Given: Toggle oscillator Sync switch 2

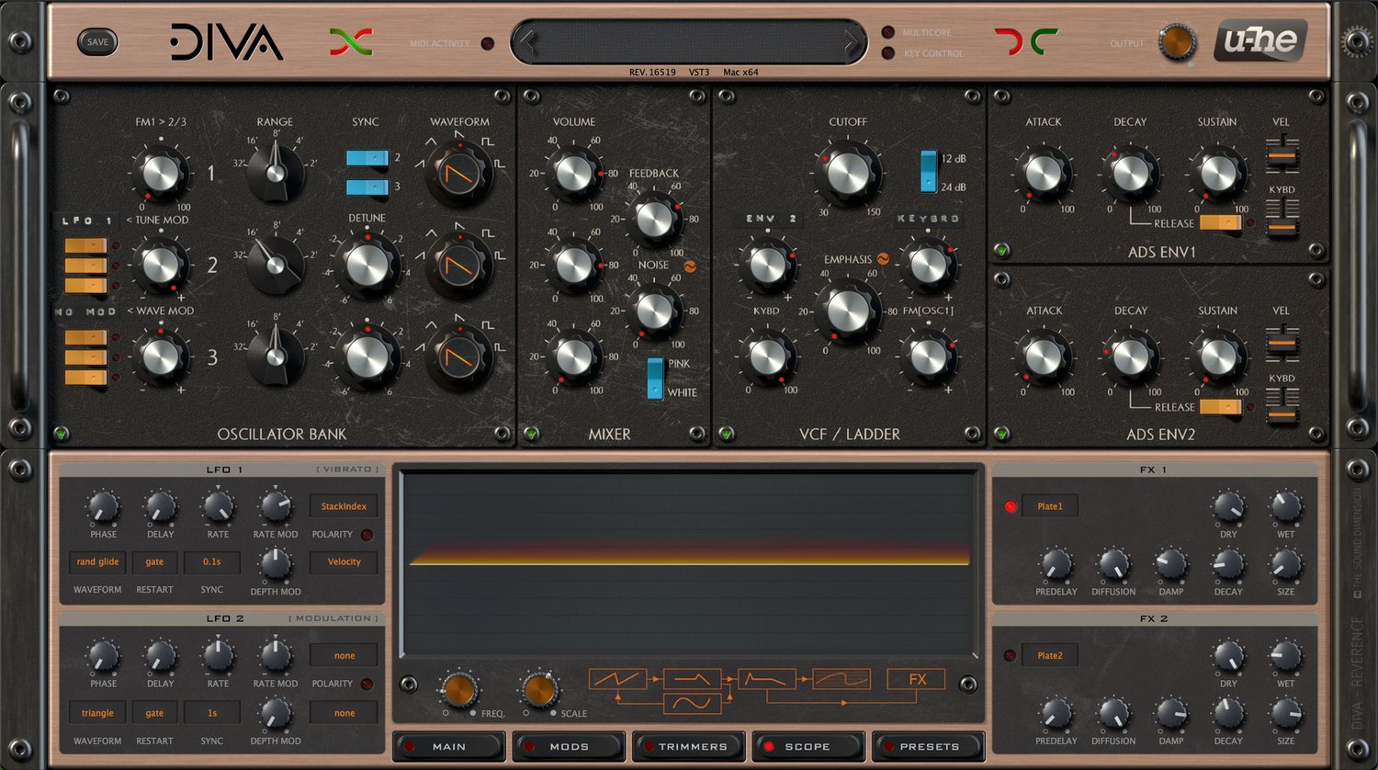Looking at the screenshot, I should click(x=367, y=159).
